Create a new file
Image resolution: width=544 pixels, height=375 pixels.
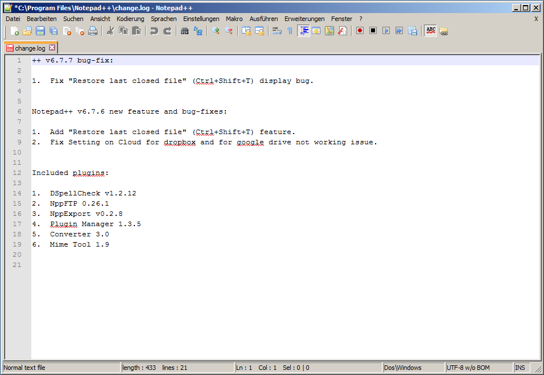point(15,31)
